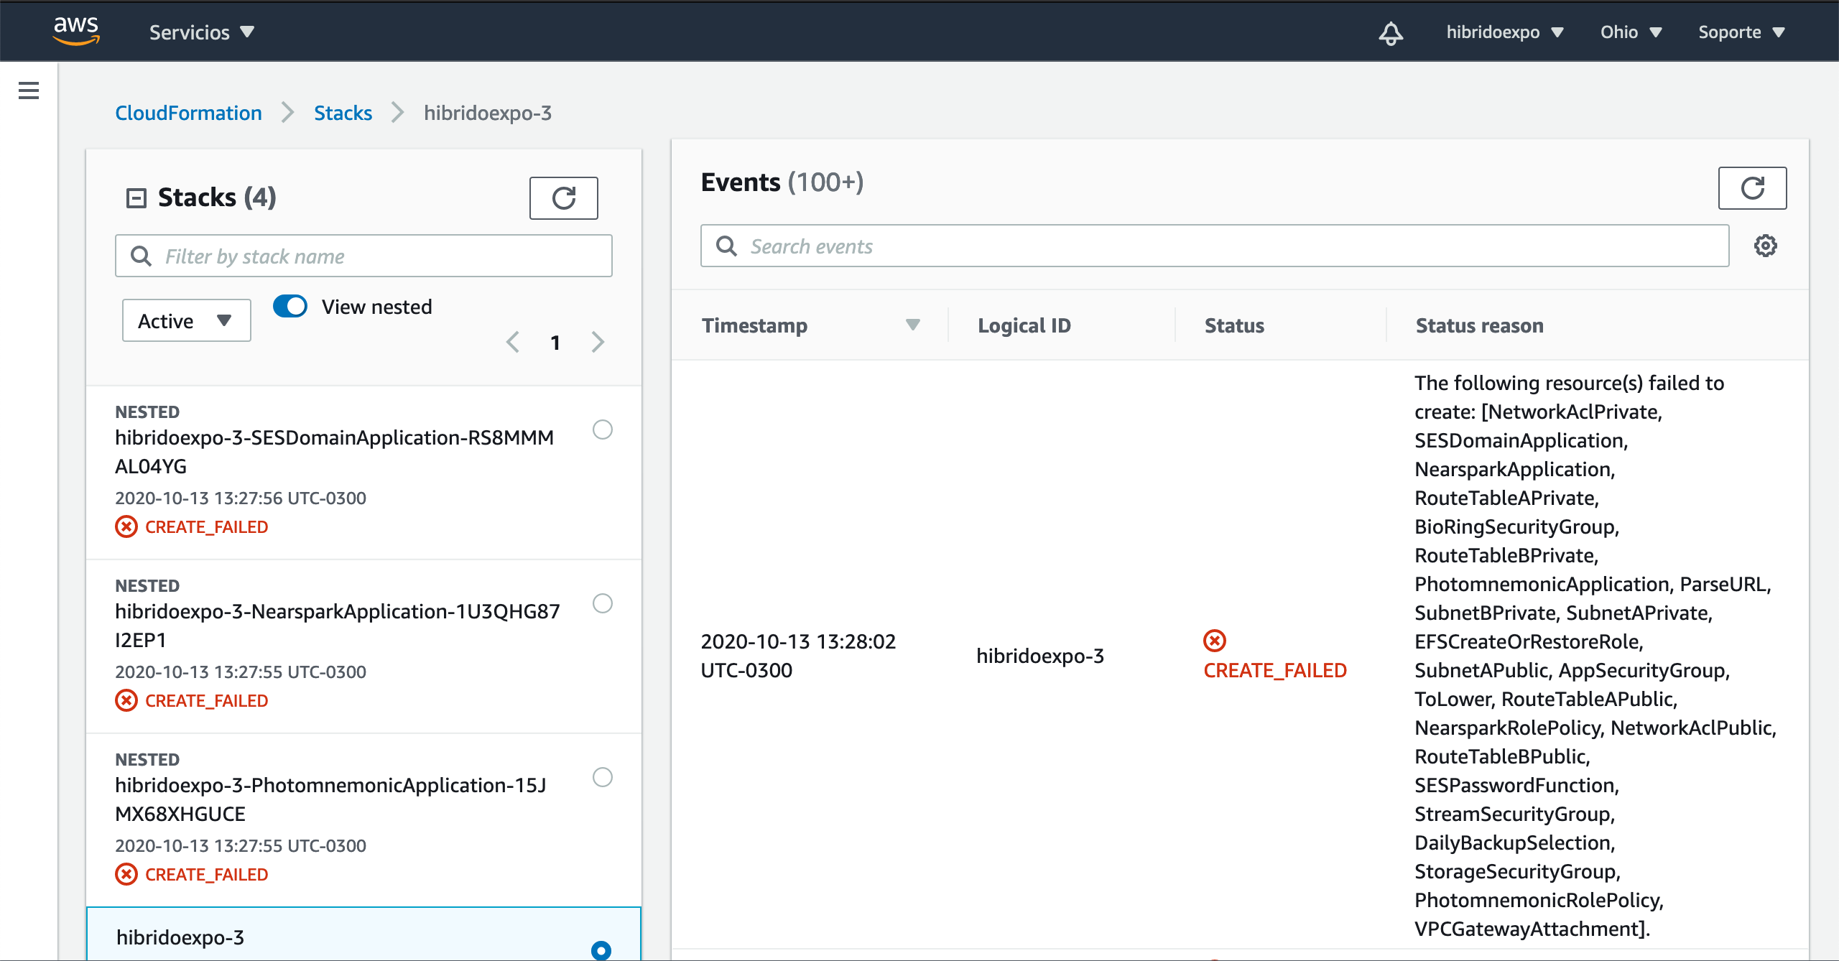Click the 13:27:56 SESDomainApplication timestamp
1839x961 pixels.
(241, 498)
